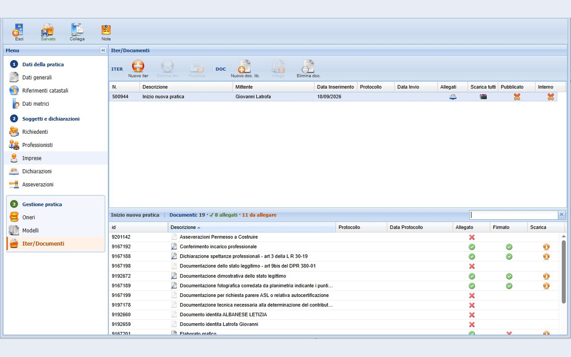Click Scarica tutti icon for Inizio nuova pratica
The width and height of the screenshot is (571, 357).
483,97
